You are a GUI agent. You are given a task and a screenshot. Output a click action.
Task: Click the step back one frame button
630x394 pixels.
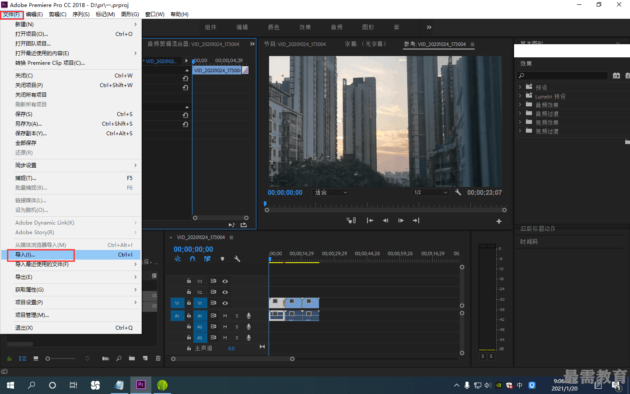coord(385,221)
